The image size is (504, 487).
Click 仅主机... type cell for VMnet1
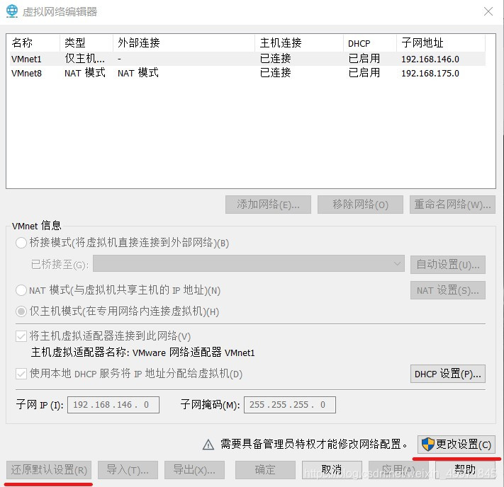(84, 59)
